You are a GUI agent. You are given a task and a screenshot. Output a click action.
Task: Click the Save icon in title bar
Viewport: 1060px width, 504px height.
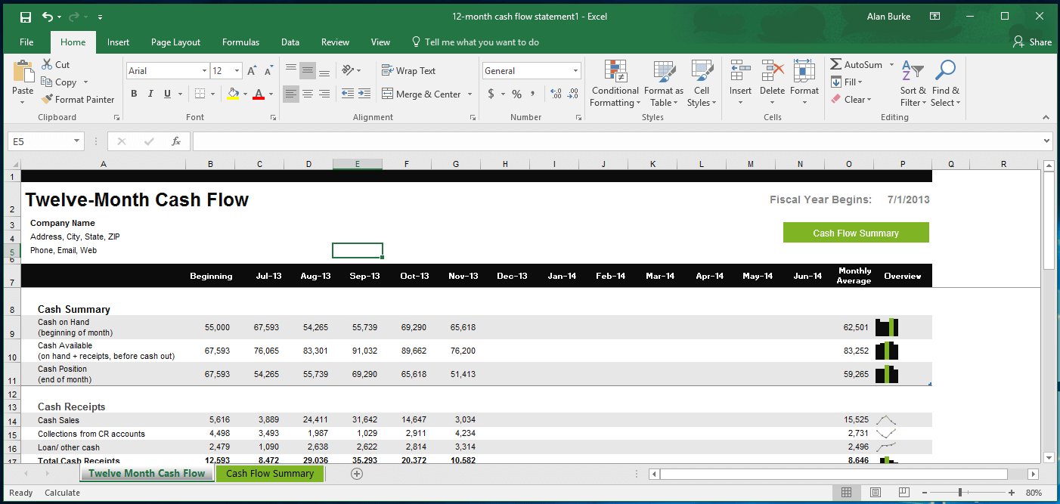click(x=26, y=17)
